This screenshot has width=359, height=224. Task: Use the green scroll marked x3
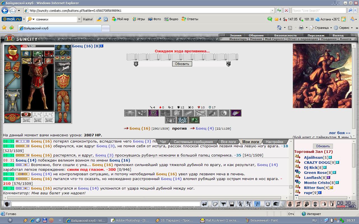point(38,53)
